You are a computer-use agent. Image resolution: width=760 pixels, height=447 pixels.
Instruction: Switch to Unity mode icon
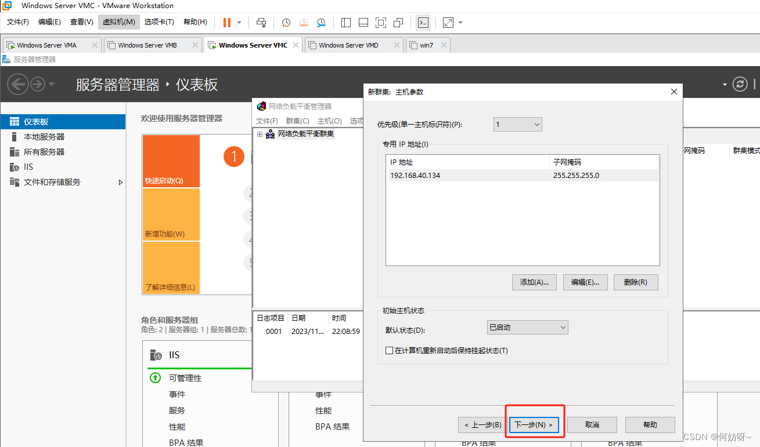pyautogui.click(x=398, y=23)
